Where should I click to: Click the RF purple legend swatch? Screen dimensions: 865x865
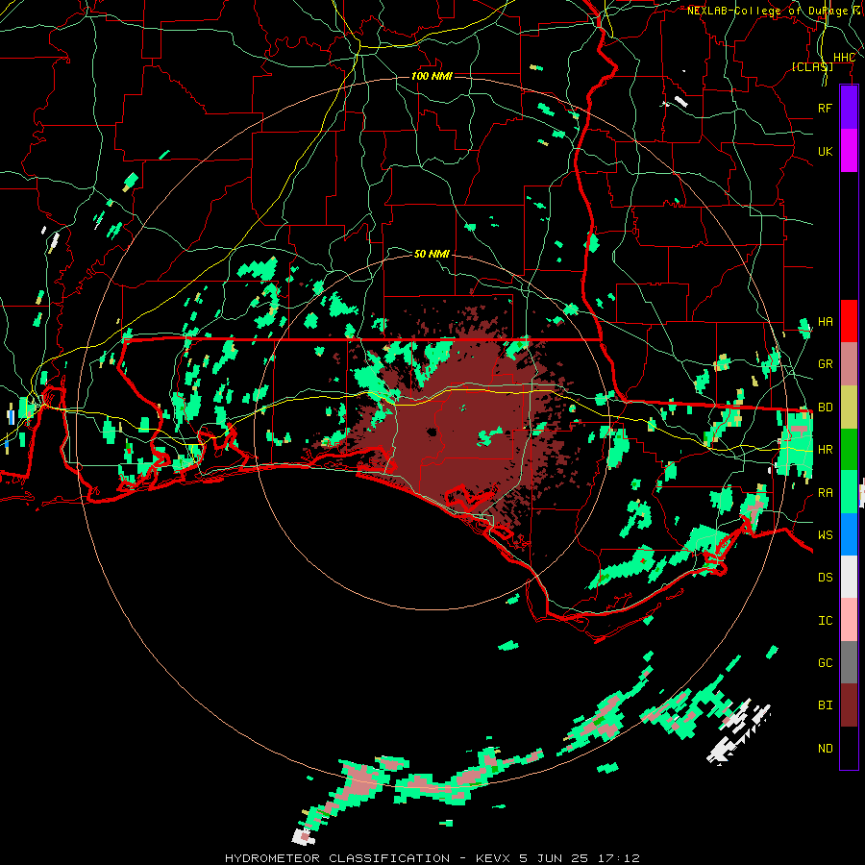[x=849, y=108]
